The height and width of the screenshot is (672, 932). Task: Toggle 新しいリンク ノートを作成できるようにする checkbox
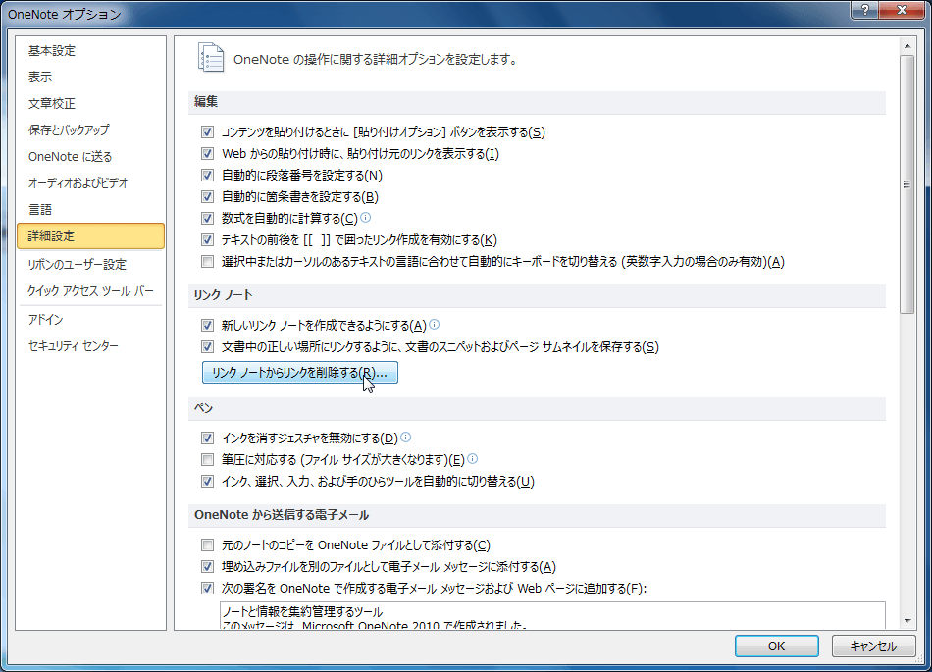pyautogui.click(x=207, y=325)
